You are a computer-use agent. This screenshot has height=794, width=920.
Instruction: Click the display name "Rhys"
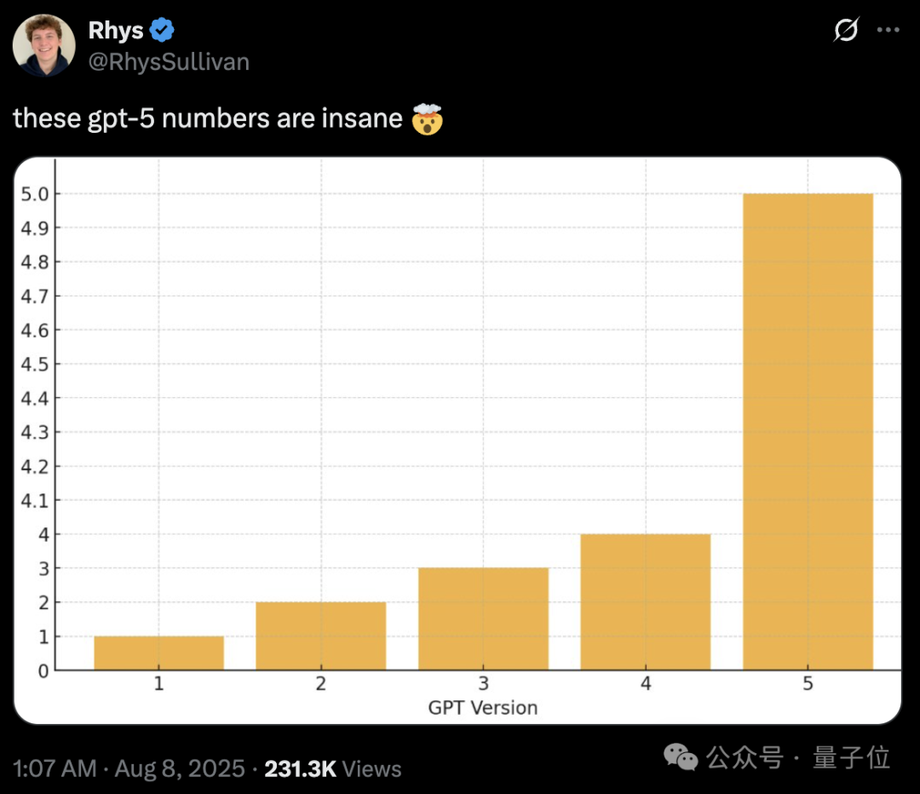116,32
